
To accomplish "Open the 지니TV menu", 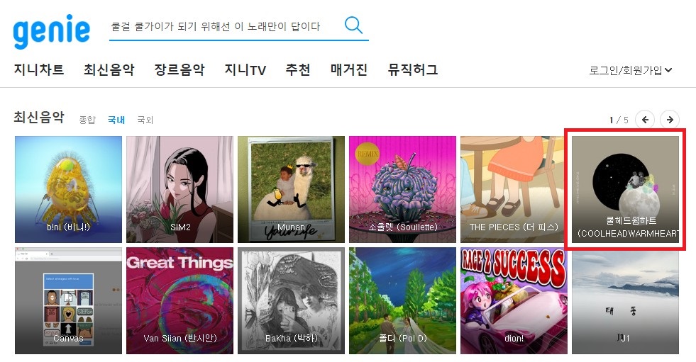I will (245, 69).
